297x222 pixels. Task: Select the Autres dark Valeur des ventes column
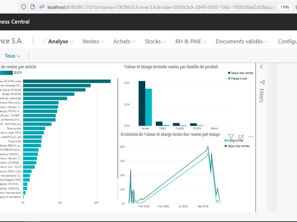click(142, 103)
